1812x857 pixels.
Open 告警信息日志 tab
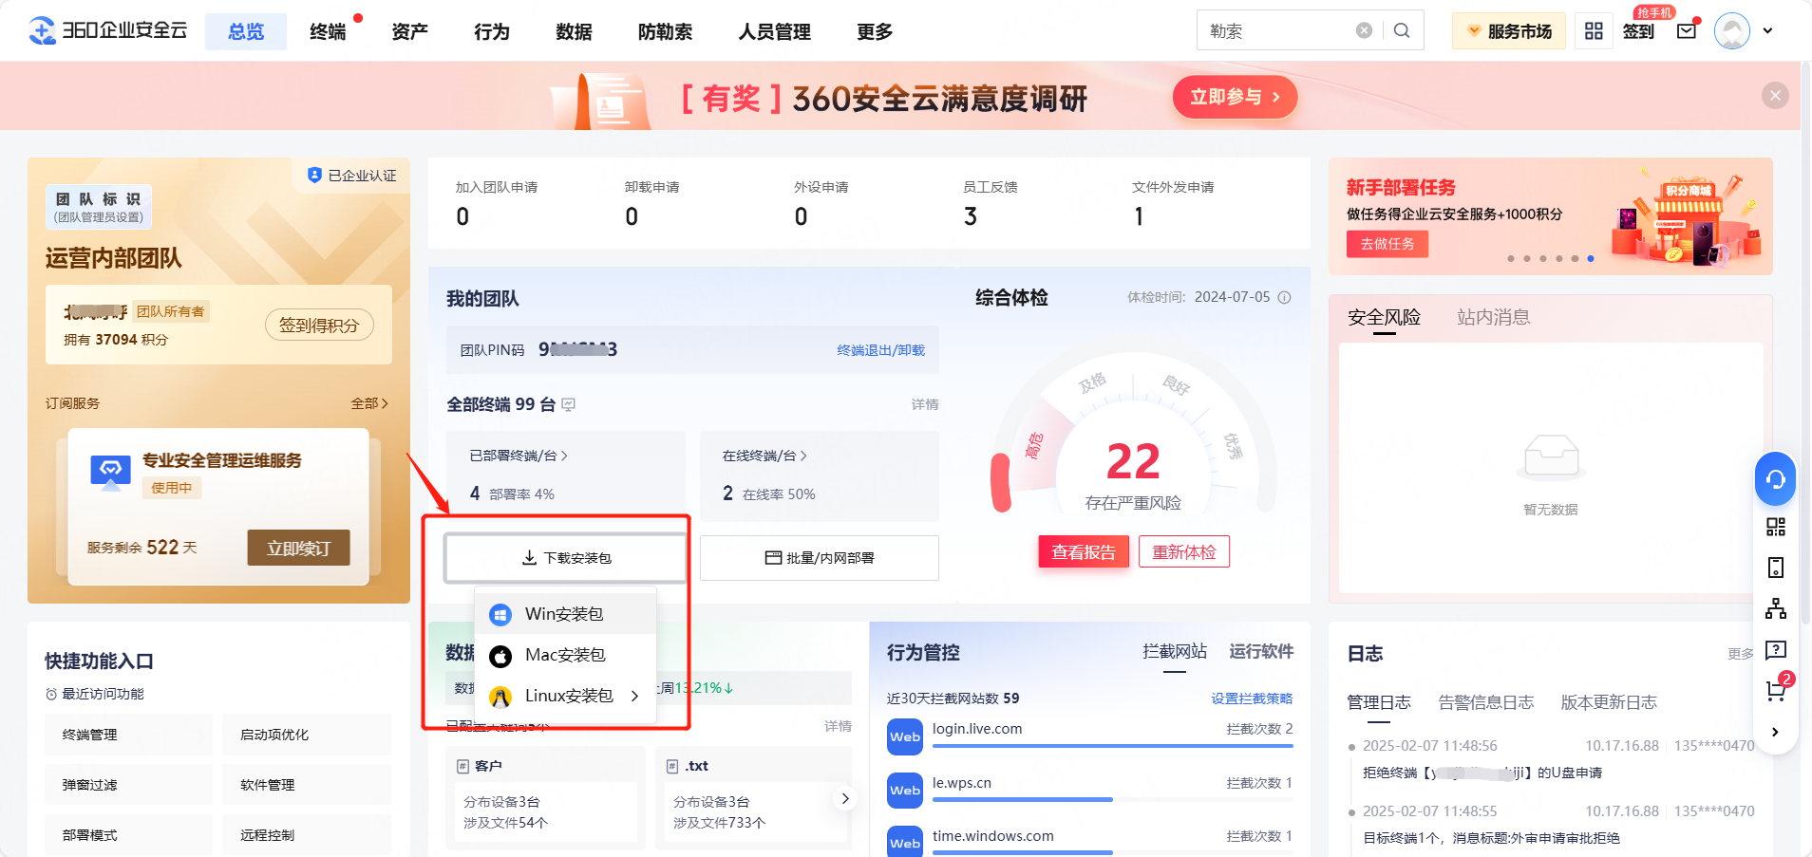coord(1485,702)
